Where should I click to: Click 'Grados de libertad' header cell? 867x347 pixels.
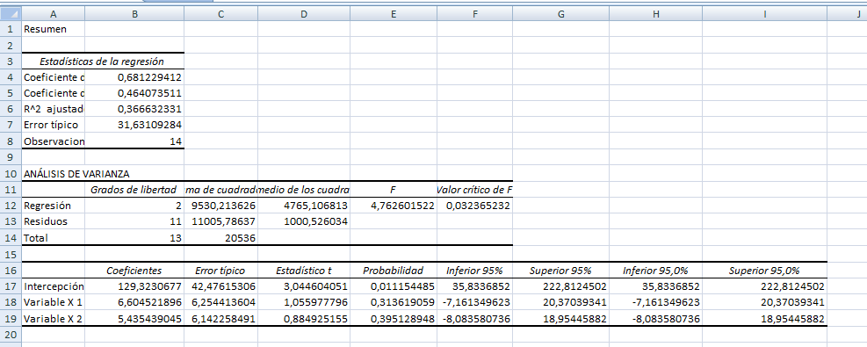coord(134,190)
